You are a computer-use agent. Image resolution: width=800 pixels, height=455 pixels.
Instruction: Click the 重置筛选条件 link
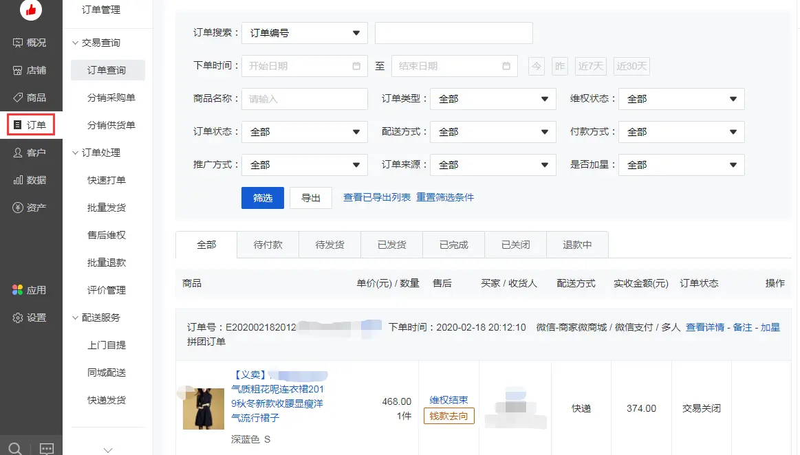444,197
